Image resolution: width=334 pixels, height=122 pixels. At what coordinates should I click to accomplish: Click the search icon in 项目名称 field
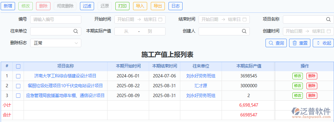click(x=328, y=19)
